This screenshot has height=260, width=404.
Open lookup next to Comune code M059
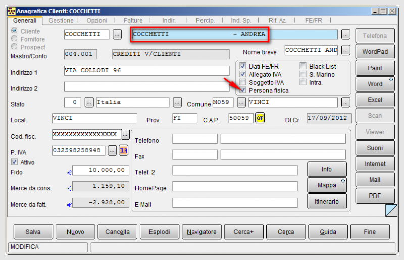point(241,102)
